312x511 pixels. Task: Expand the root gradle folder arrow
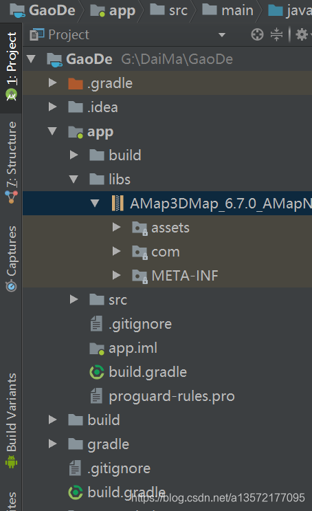(x=52, y=444)
